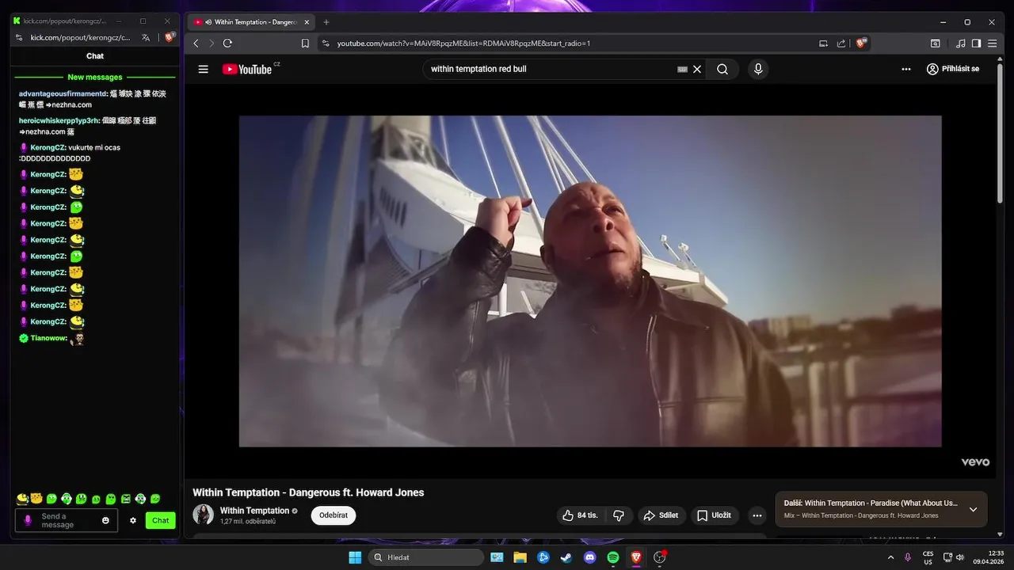The image size is (1014, 570).
Task: Click the share page icon in address bar
Action: tap(841, 44)
